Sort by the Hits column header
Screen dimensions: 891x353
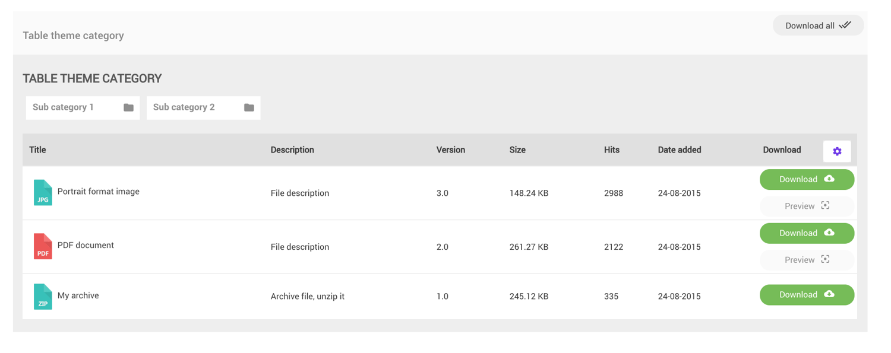[612, 150]
